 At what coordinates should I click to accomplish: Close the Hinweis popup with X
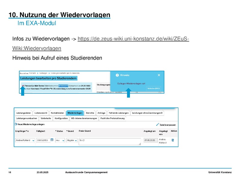click(x=159, y=75)
